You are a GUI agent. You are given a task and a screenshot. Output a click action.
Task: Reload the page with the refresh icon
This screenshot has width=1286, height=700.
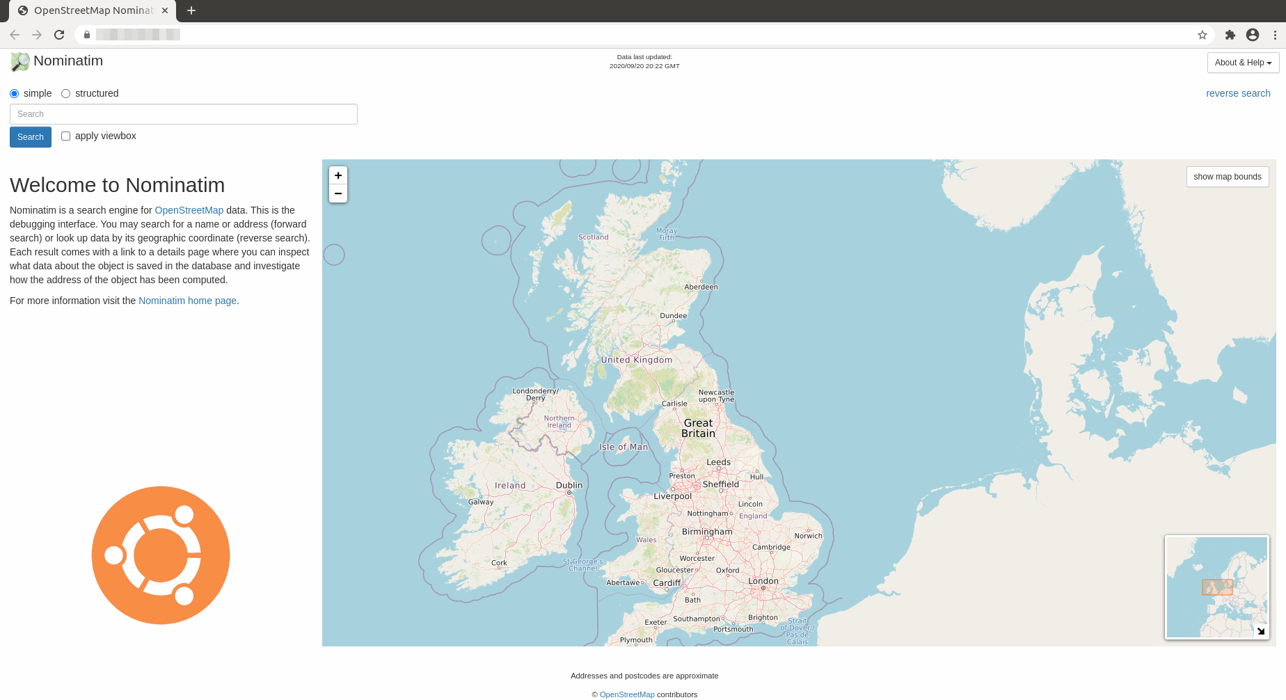[59, 35]
